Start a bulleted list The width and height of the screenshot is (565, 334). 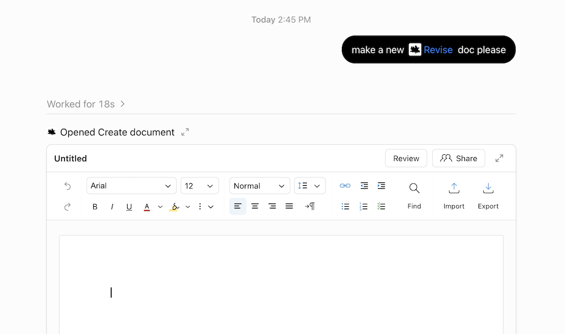[x=345, y=206]
